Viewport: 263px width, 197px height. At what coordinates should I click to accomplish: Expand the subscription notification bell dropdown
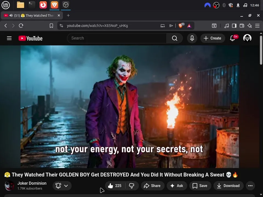coord(62,186)
